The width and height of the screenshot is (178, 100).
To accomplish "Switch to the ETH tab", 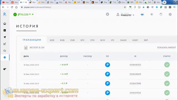I will [x=92, y=40].
